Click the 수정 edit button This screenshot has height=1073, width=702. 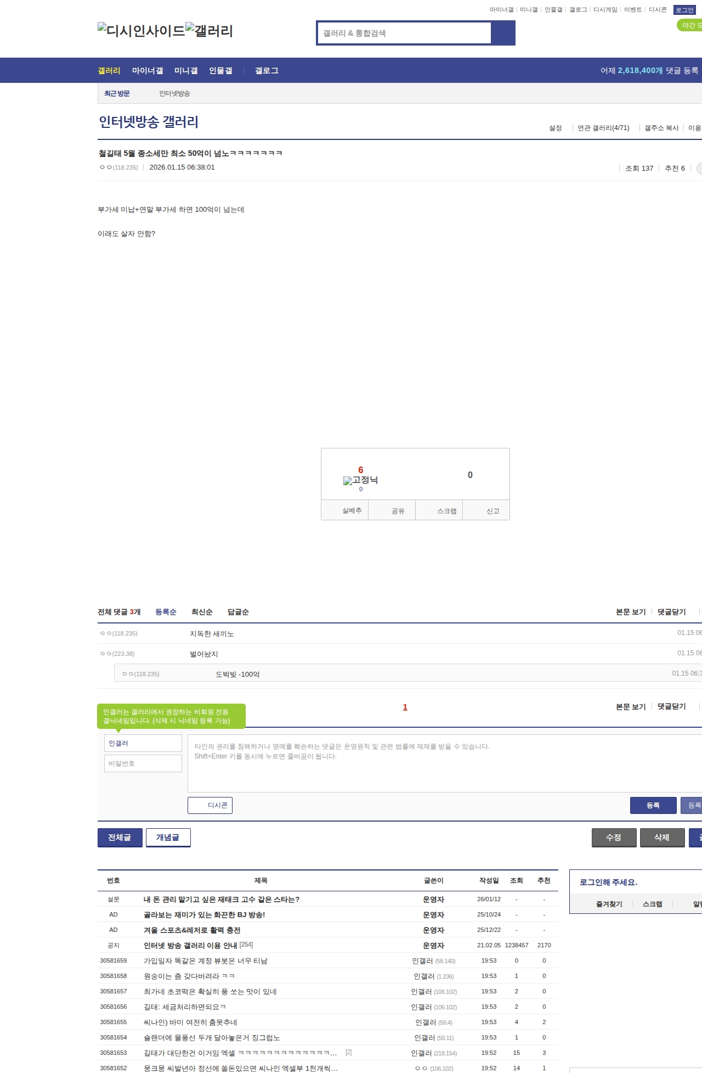pos(614,838)
